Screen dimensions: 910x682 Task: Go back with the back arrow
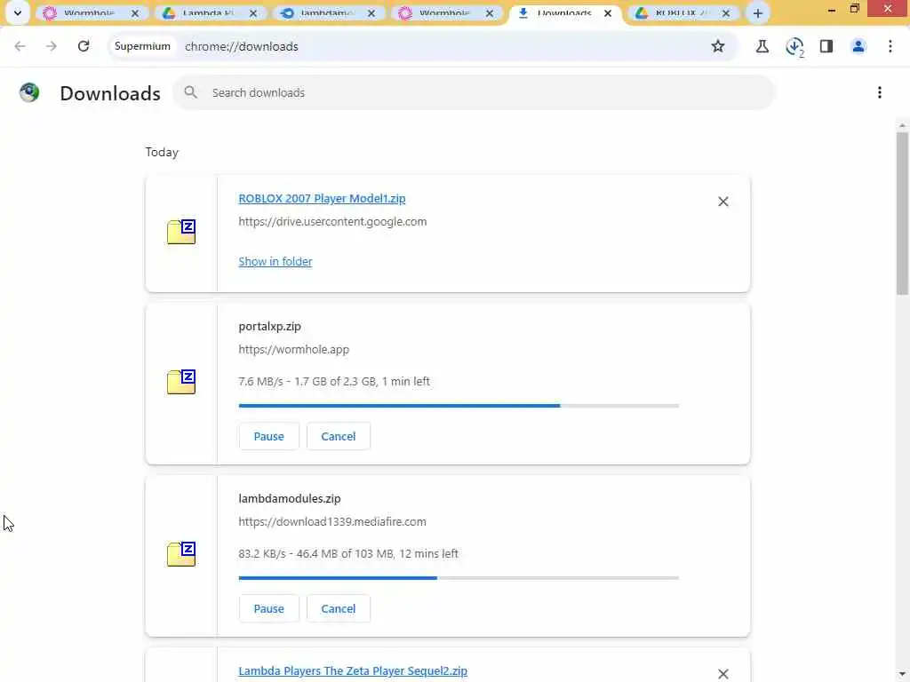point(20,46)
